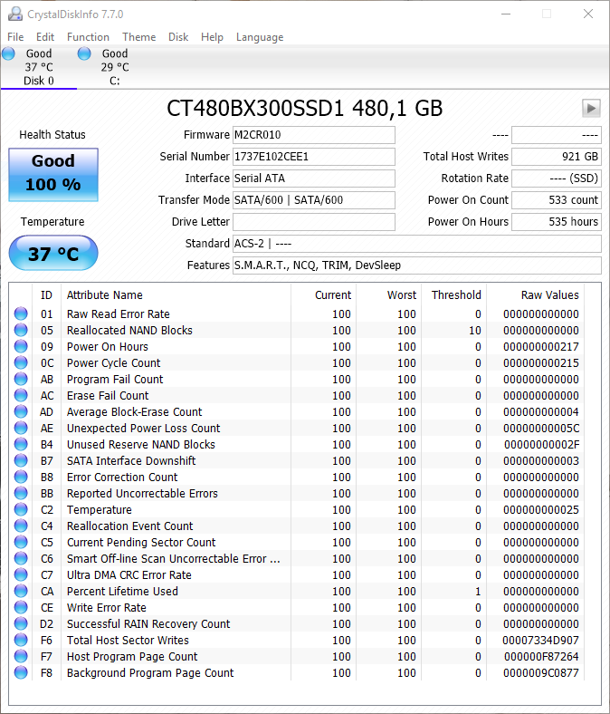Image resolution: width=610 pixels, height=714 pixels.
Task: Click status orb for Error Correction Count
Action: click(21, 477)
